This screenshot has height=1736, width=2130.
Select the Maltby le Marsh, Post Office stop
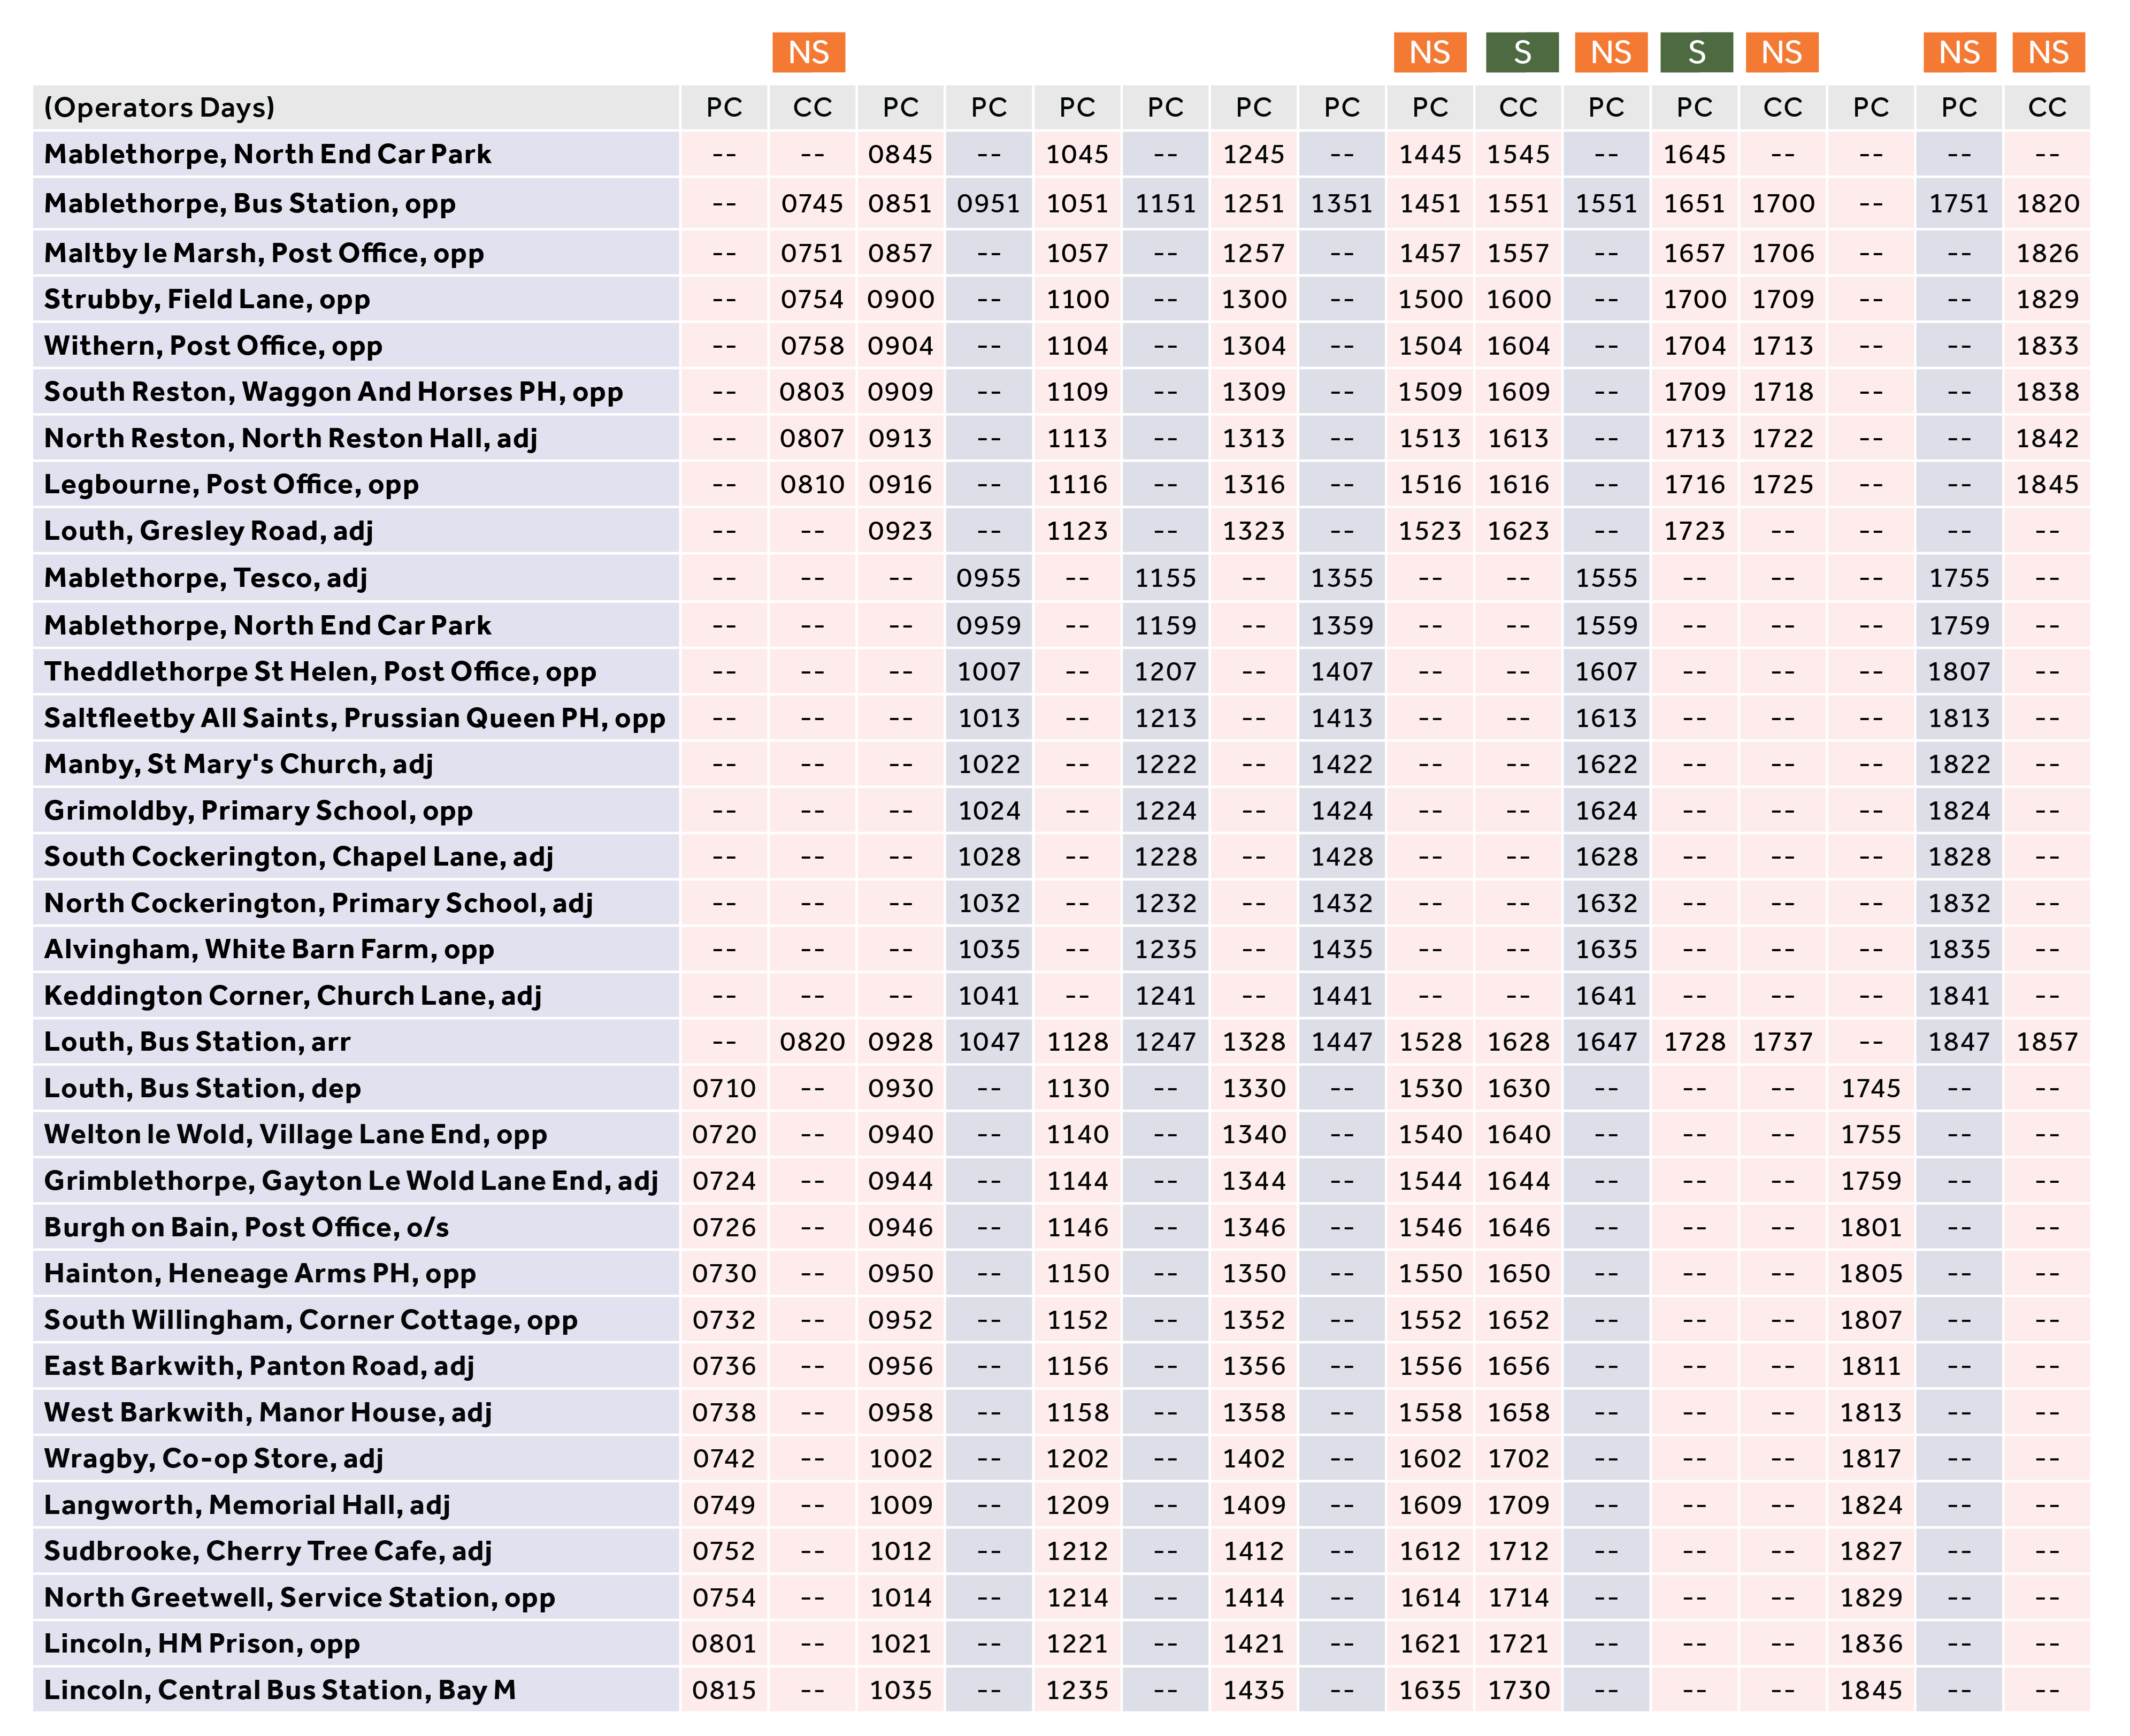click(264, 253)
